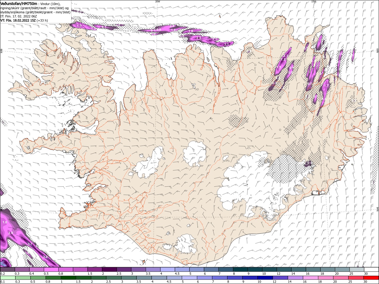The width and height of the screenshot is (379, 284).
Task: Select the slate-blue 6–7 swatch in upper legend
Action: pos(211,270)
